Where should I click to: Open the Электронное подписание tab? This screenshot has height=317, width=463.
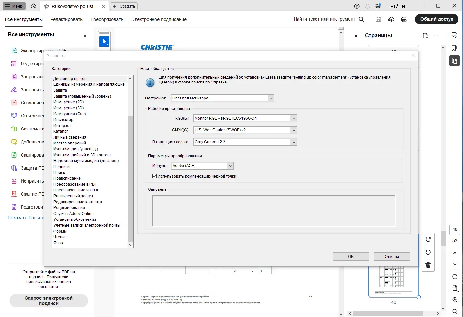(x=159, y=19)
